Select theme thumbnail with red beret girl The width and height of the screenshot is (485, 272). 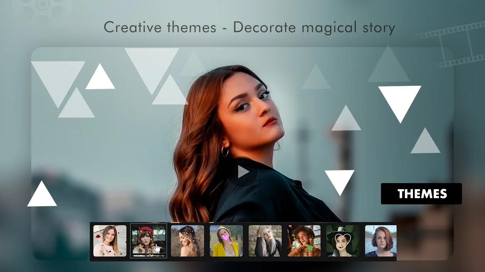click(148, 241)
